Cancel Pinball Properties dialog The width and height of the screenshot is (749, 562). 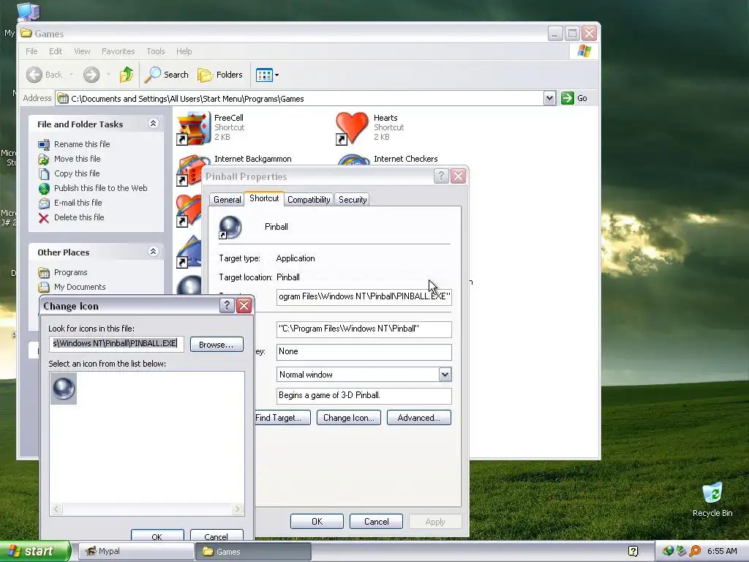point(376,521)
